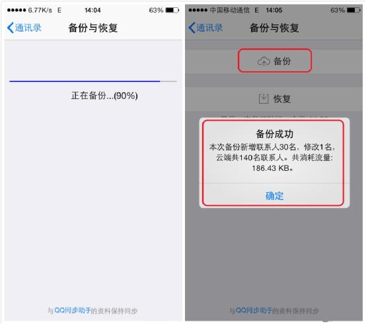This screenshot has height=324, width=366.
Task: Tap the 正在备份...(90%) status text
Action: point(104,96)
